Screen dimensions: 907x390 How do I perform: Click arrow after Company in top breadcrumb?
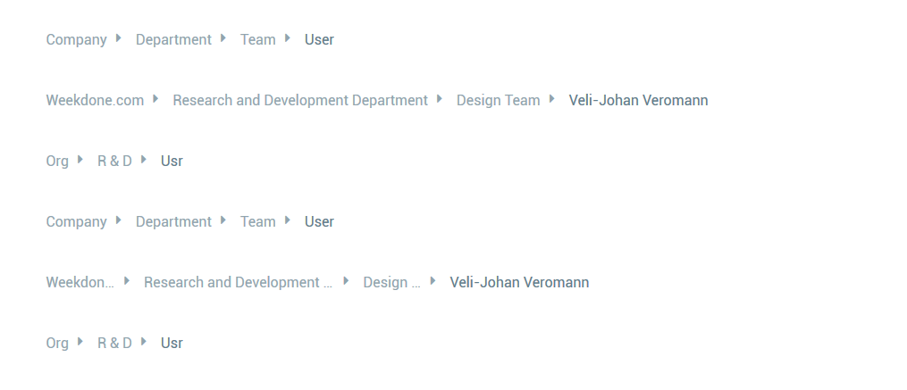tap(118, 38)
